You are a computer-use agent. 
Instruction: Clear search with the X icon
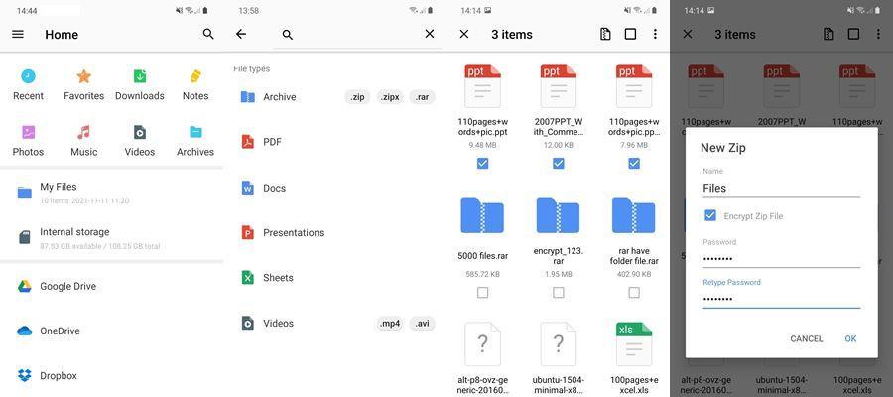[430, 34]
